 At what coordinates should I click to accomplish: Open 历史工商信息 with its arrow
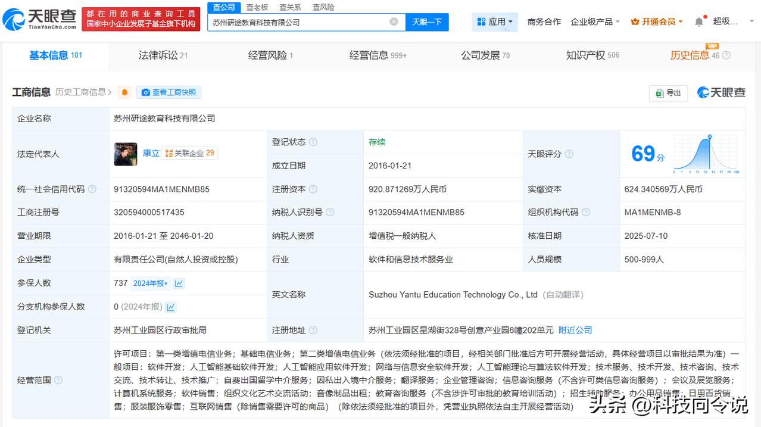83,92
